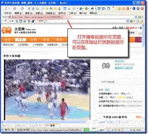This screenshot has width=148, height=134.
Task: Select the highlighted 节目 navigation tab
Action: coord(20,39)
